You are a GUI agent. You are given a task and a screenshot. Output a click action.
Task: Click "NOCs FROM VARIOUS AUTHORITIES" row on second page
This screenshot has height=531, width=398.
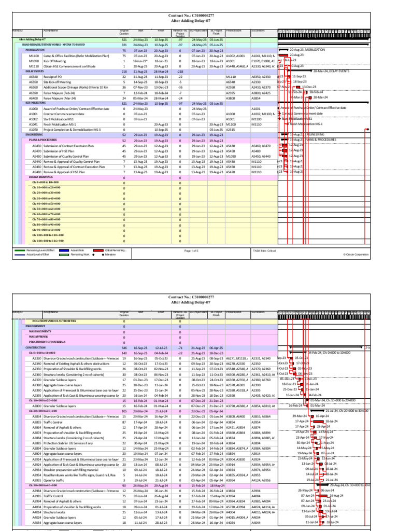[x=54, y=320]
